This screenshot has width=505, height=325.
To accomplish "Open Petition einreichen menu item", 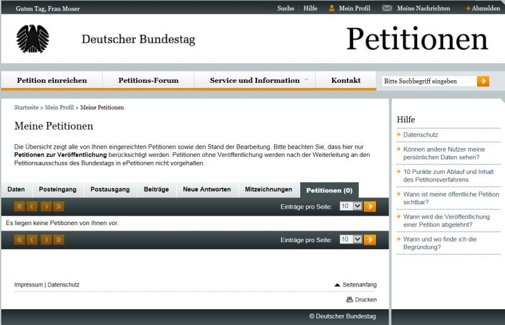I will click(x=52, y=80).
